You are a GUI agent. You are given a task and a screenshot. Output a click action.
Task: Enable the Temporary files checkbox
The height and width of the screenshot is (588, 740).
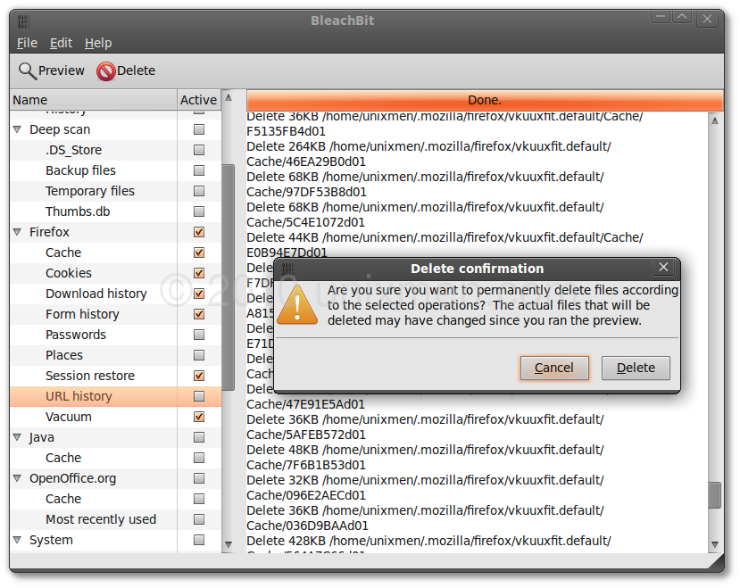(199, 191)
